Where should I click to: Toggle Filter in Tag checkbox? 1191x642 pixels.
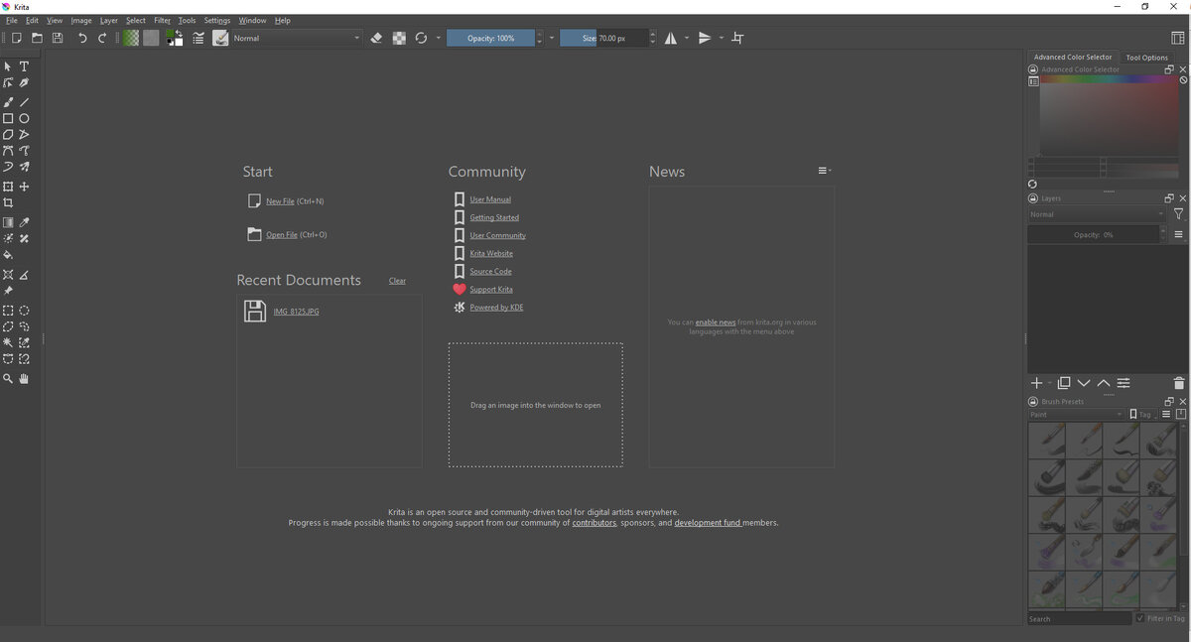click(1140, 618)
